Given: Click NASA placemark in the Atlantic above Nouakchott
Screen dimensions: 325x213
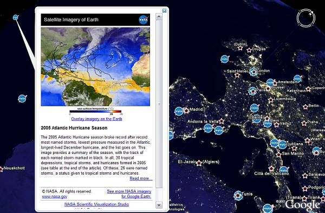Looking at the screenshot, I should coord(22,99).
